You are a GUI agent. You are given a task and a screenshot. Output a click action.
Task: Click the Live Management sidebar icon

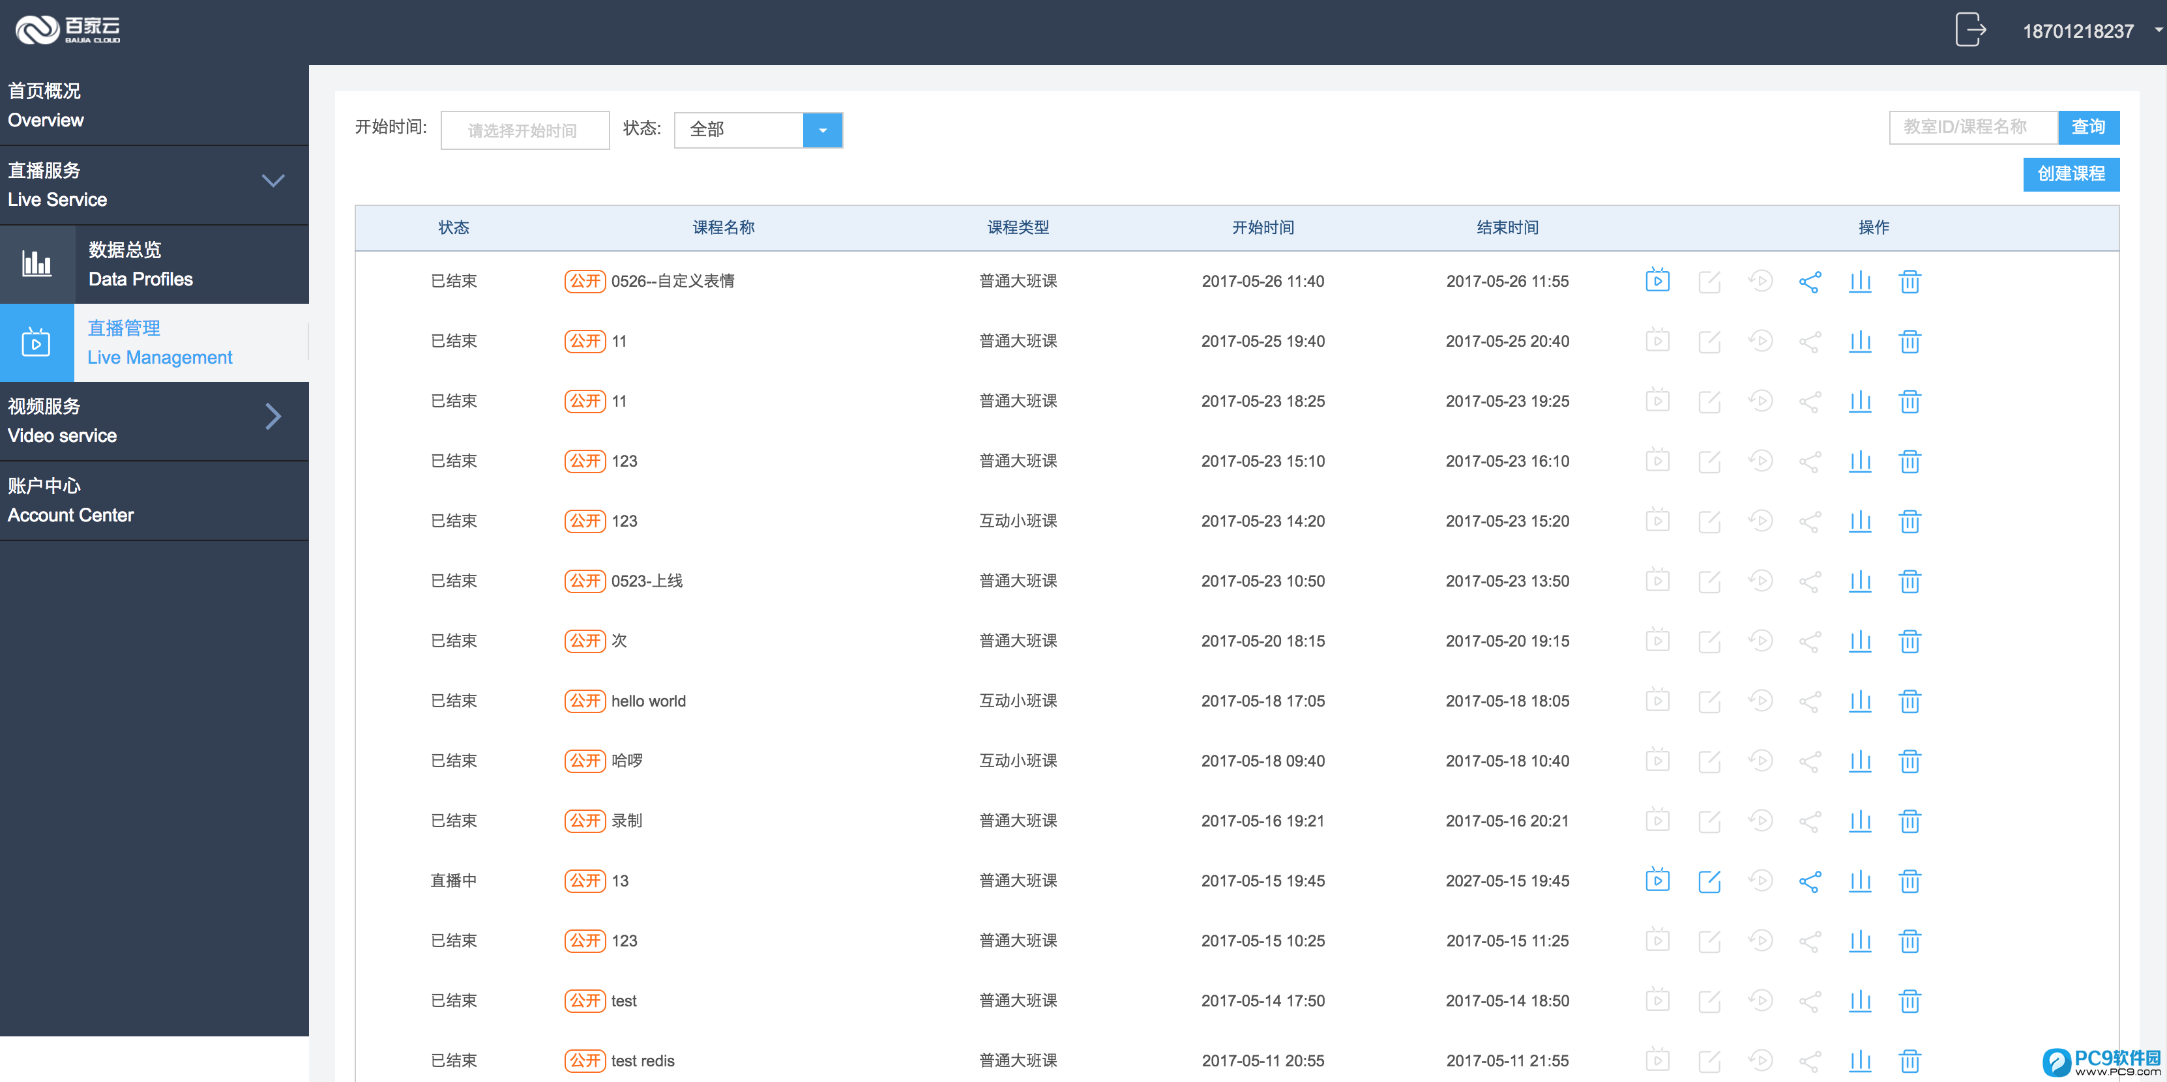(x=36, y=342)
